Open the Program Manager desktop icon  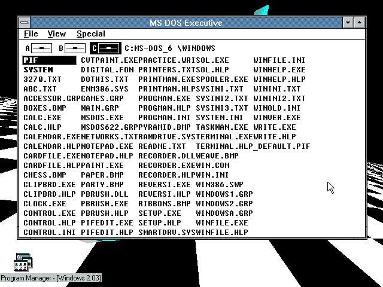click(x=23, y=262)
